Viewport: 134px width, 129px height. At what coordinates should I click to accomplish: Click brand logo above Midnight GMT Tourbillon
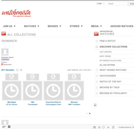click(x=74, y=77)
